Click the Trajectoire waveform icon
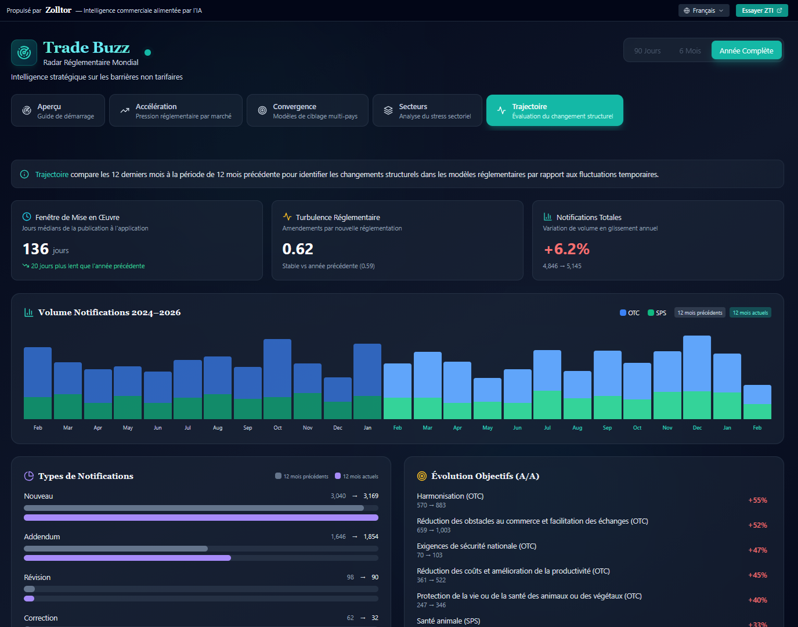This screenshot has width=798, height=627. coord(500,110)
